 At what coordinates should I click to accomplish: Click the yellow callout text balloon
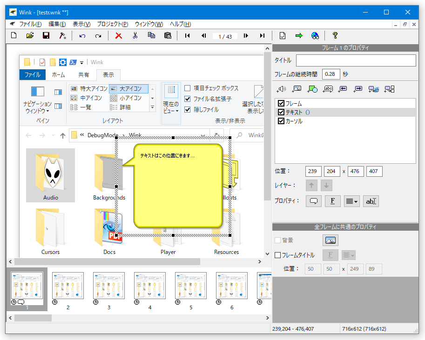tap(178, 186)
